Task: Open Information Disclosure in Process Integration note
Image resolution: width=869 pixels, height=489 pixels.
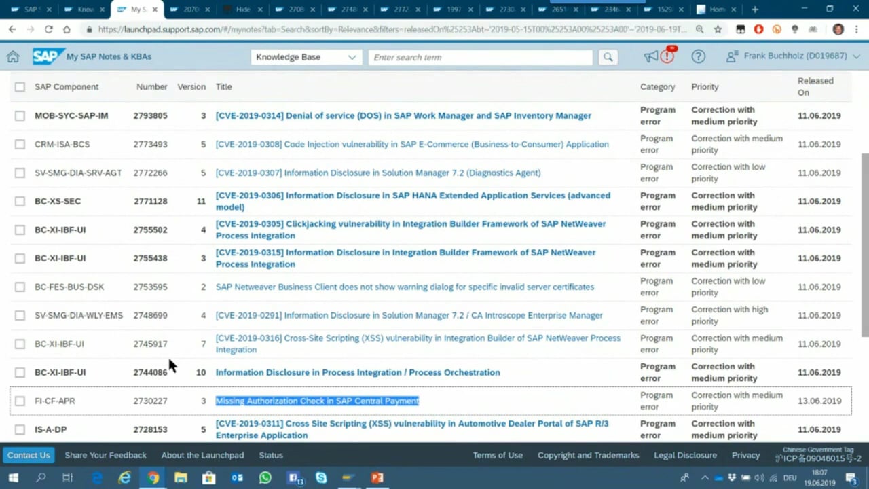Action: coord(358,372)
